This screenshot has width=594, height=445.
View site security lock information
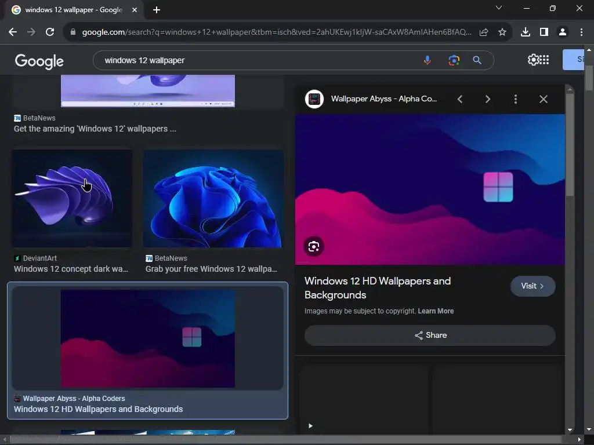point(73,32)
